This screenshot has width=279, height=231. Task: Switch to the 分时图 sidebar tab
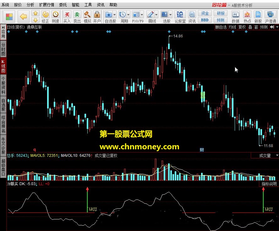click(3, 49)
